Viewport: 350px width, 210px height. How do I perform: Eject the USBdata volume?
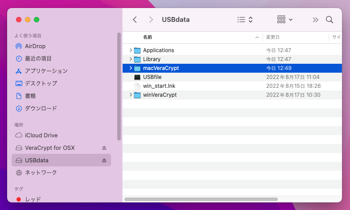pos(104,160)
